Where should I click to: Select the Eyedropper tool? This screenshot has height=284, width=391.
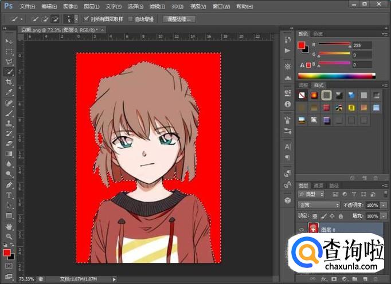[x=9, y=92]
